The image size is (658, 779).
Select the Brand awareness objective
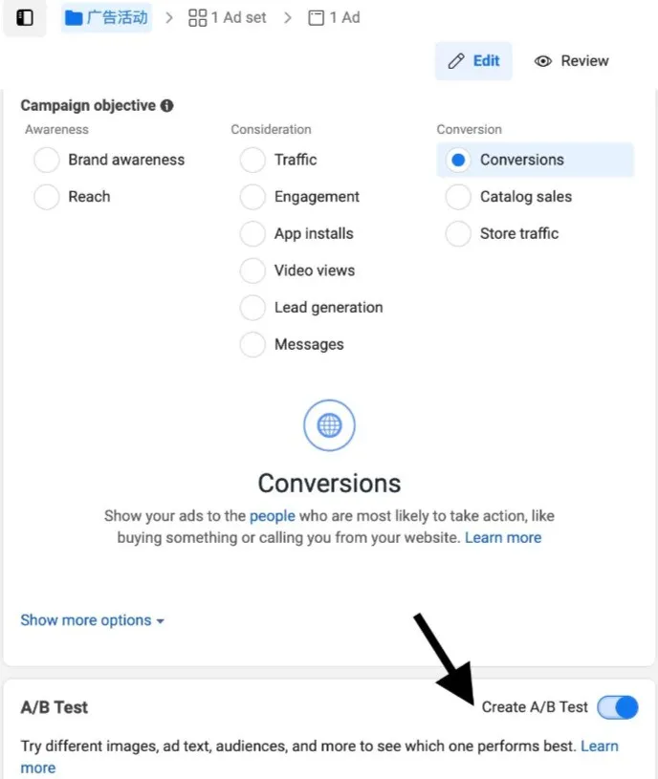pyautogui.click(x=47, y=160)
